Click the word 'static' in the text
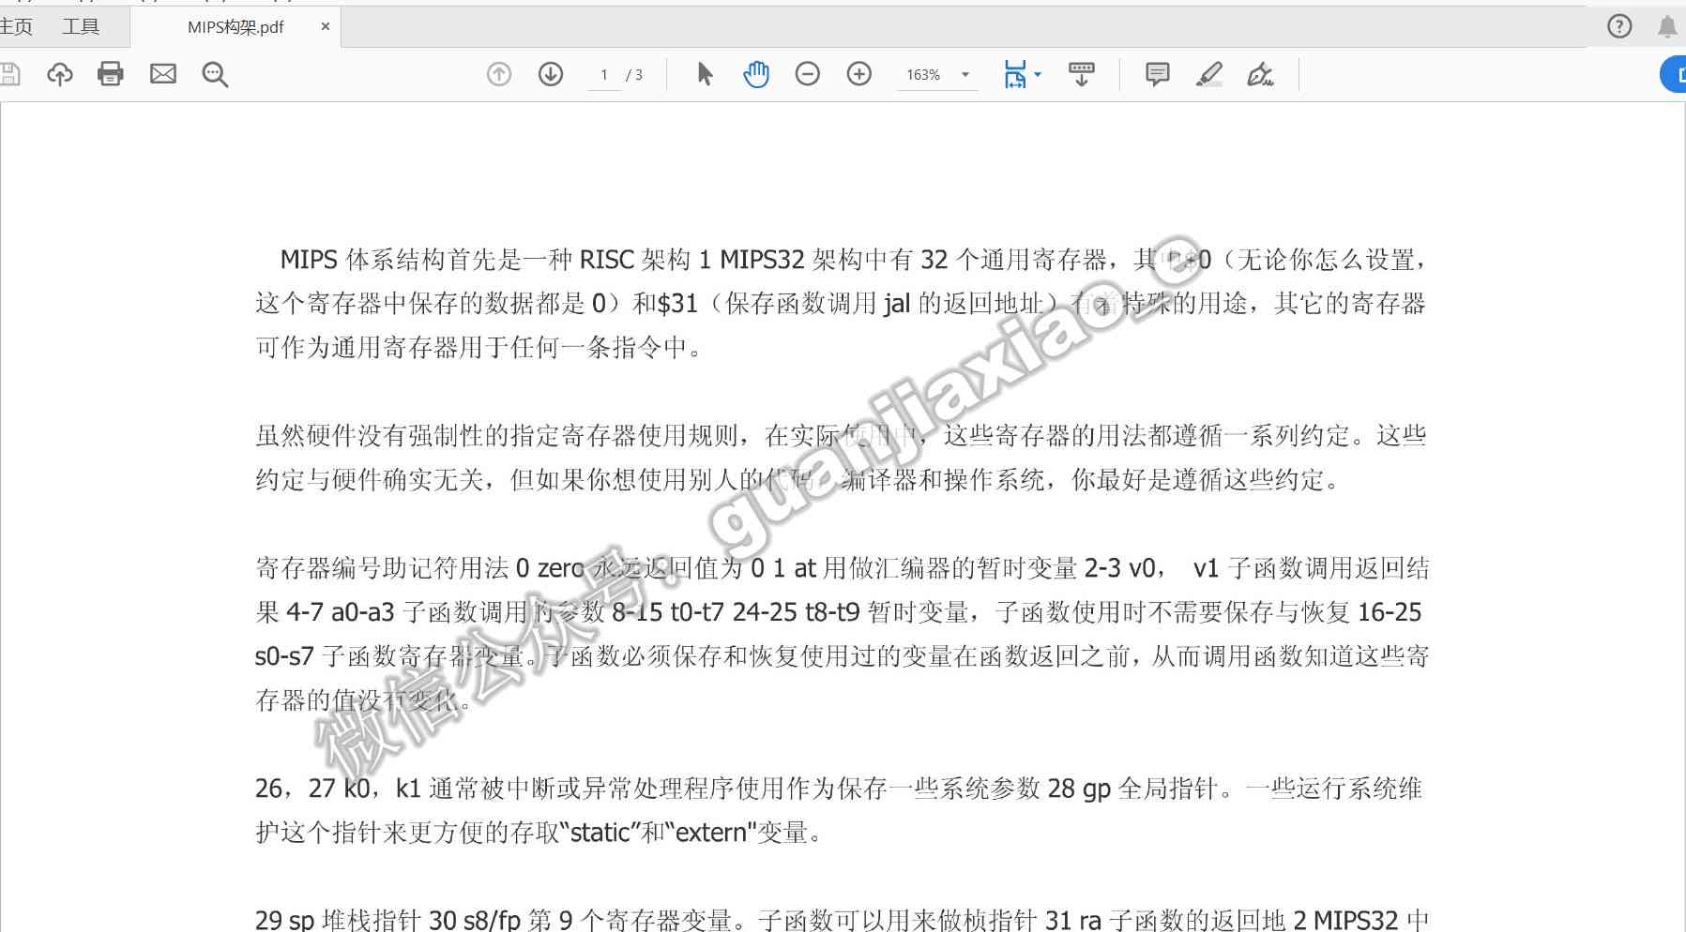This screenshot has width=1686, height=932. click(x=600, y=833)
